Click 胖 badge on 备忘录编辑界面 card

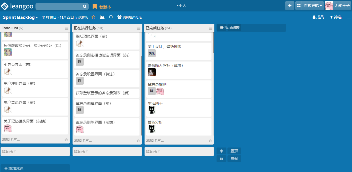coord(80,110)
